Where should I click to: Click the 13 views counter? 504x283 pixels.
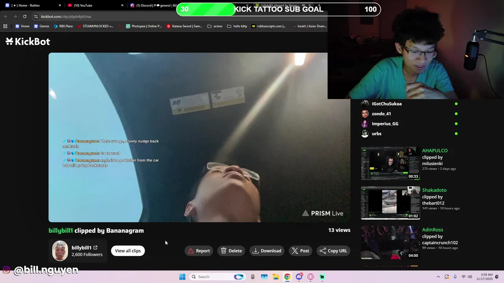point(339,230)
